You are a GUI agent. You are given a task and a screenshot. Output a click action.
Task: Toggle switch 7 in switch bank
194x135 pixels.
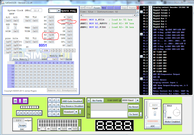pos(18,113)
